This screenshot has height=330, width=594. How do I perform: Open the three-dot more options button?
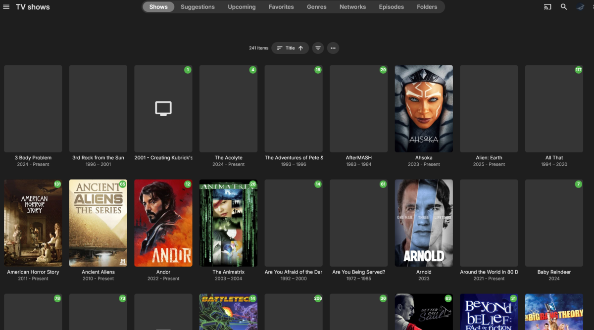point(333,48)
